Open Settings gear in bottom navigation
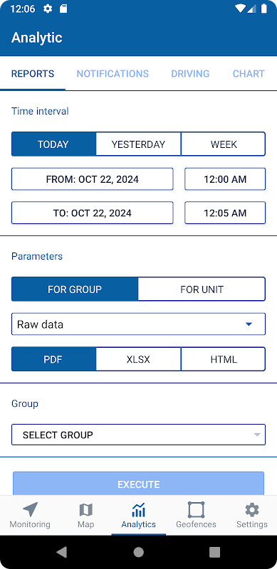Screen dimensions: 277x569 252,510
